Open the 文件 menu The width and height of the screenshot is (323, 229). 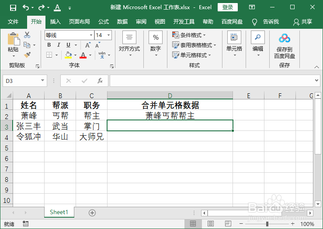point(13,21)
